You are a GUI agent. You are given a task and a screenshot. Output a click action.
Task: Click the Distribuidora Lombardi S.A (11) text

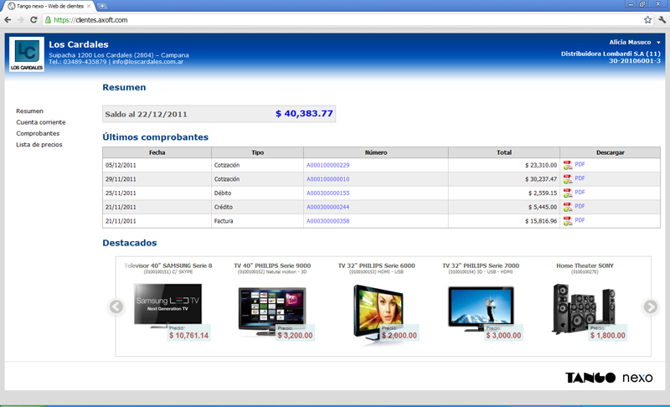click(611, 54)
